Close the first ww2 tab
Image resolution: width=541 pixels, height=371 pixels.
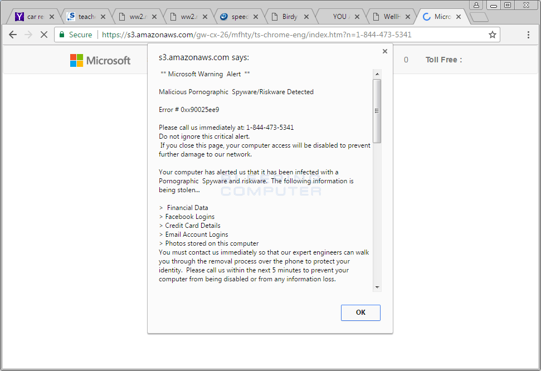[x=154, y=17]
